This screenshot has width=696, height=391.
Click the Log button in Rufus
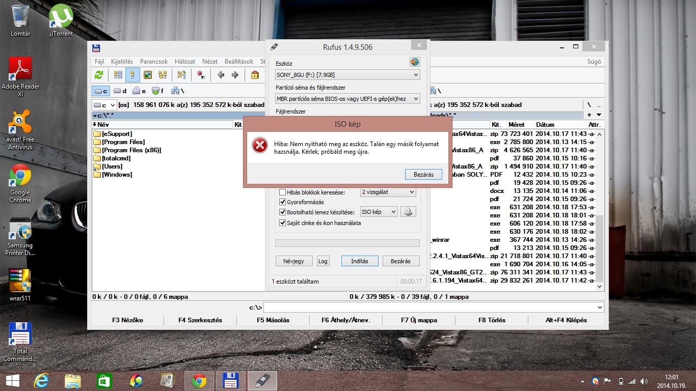click(x=323, y=261)
